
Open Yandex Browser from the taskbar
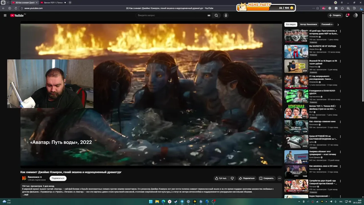[x=169, y=202]
